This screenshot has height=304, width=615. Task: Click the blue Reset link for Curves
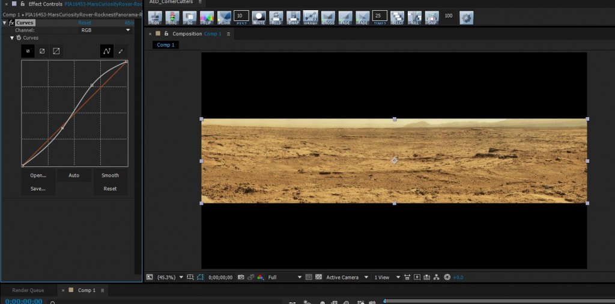point(85,23)
